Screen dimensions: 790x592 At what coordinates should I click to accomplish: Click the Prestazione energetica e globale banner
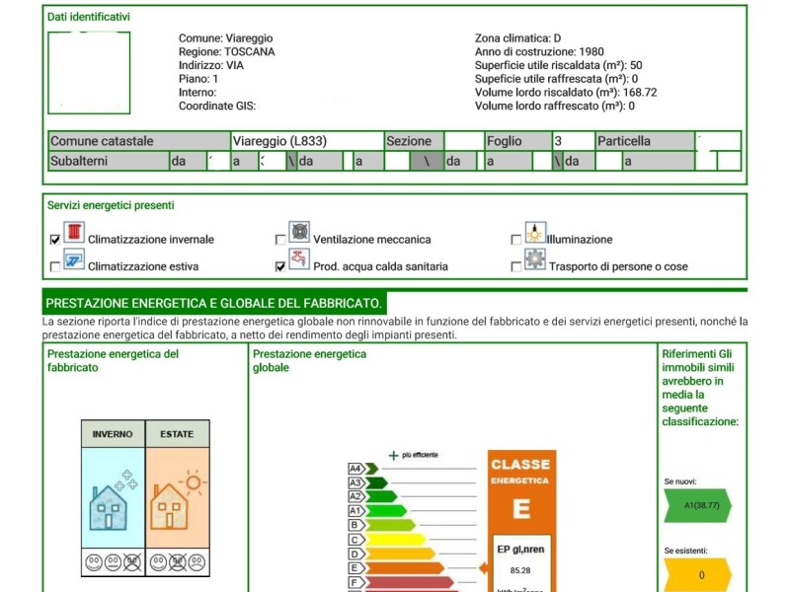click(x=214, y=304)
